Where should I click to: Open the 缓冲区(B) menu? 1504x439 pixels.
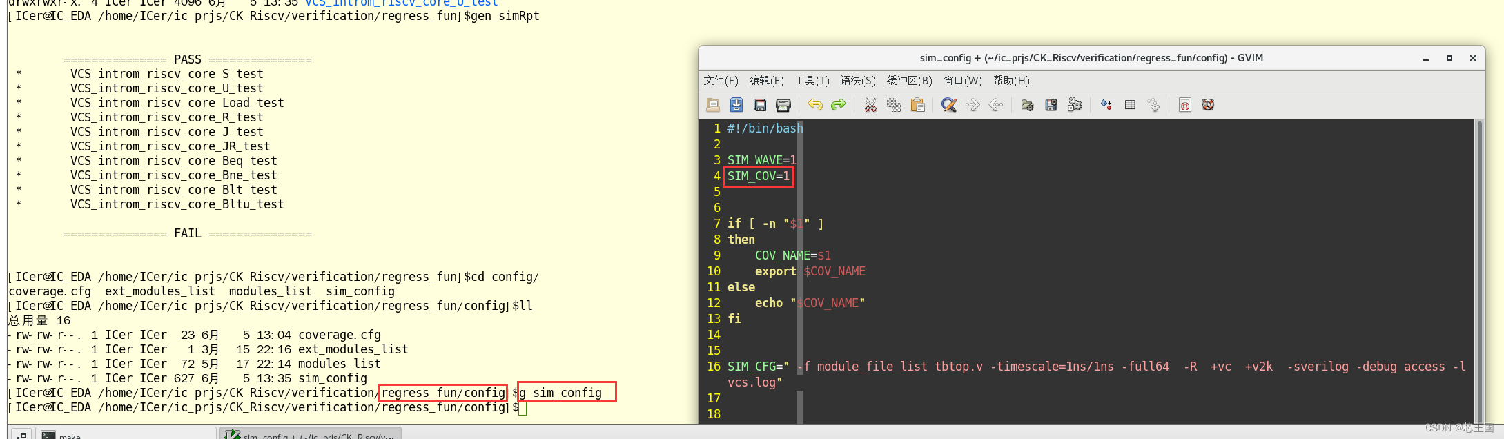coord(910,81)
